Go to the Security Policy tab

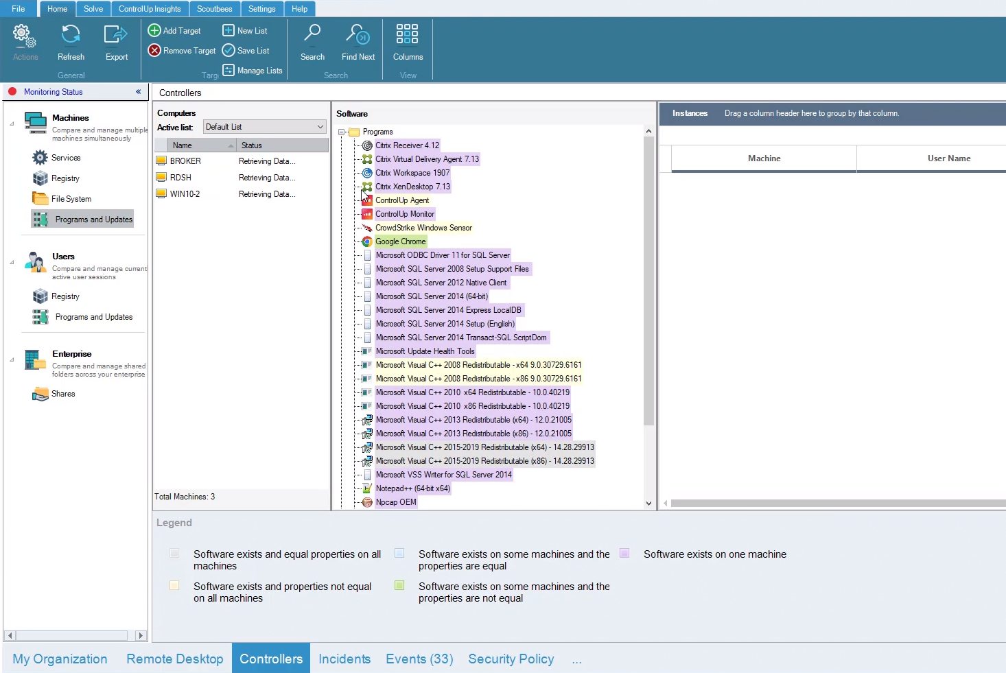(511, 659)
